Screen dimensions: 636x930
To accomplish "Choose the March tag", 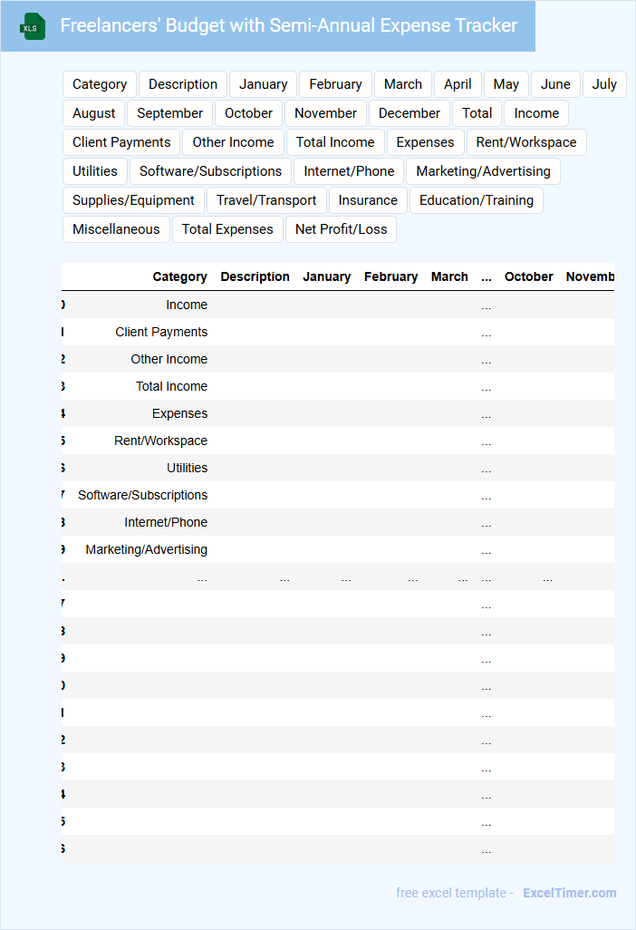I will [403, 84].
